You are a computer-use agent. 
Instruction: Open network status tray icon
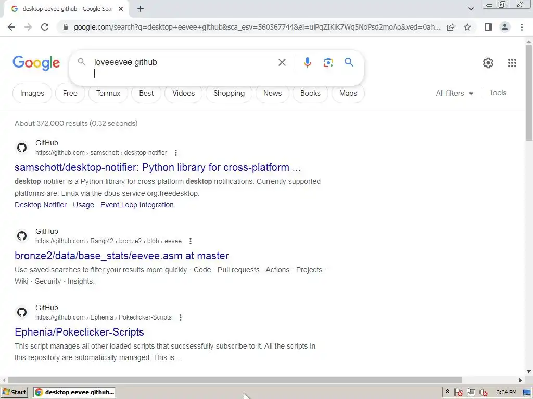click(471, 393)
